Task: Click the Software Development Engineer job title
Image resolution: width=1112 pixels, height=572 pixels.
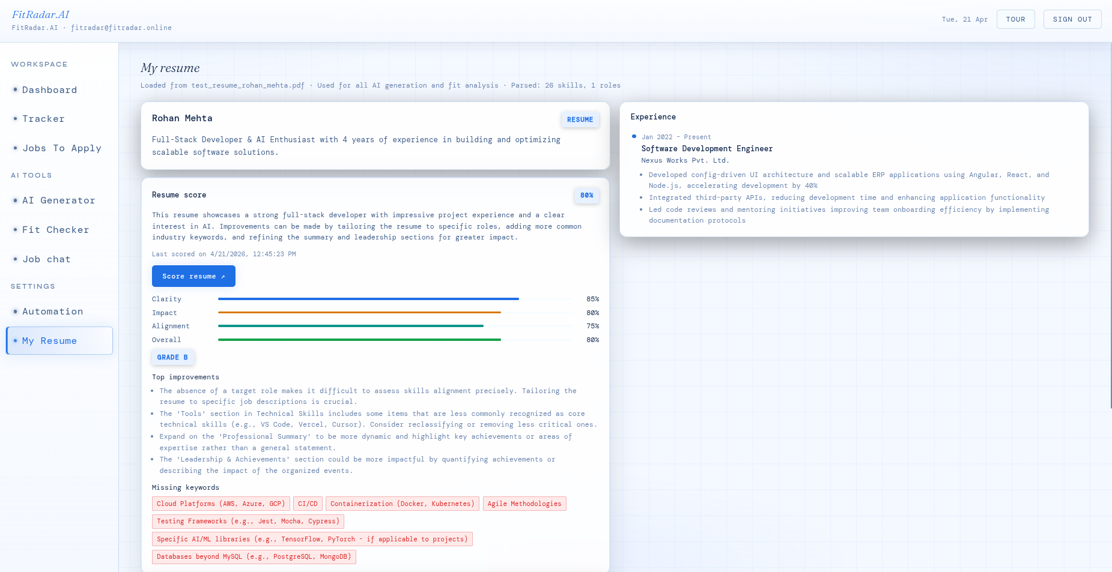Action: click(707, 149)
